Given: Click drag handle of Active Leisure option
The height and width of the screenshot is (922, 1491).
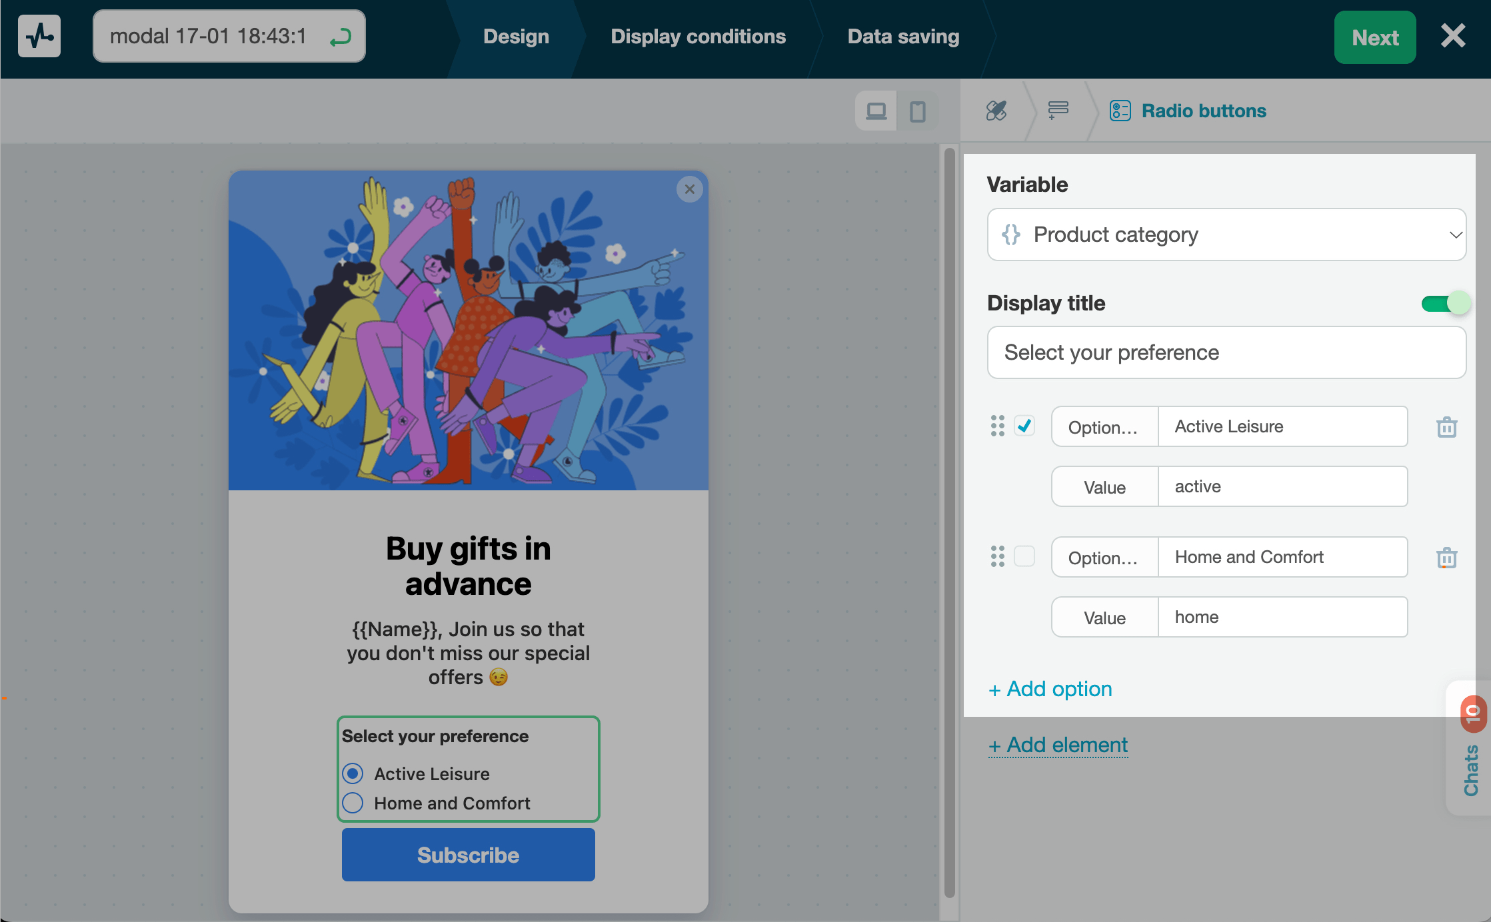Looking at the screenshot, I should [x=997, y=426].
